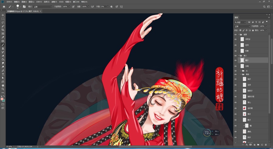The height and width of the screenshot is (149, 273).
Task: Hide the 手写字 layer
Action: coord(236,39)
